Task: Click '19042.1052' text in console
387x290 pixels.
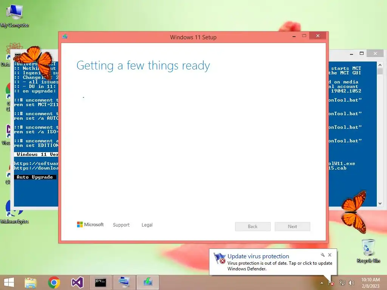Action: tap(346, 91)
